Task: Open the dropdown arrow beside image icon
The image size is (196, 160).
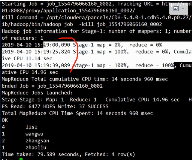Action: pyautogui.click(x=183, y=9)
